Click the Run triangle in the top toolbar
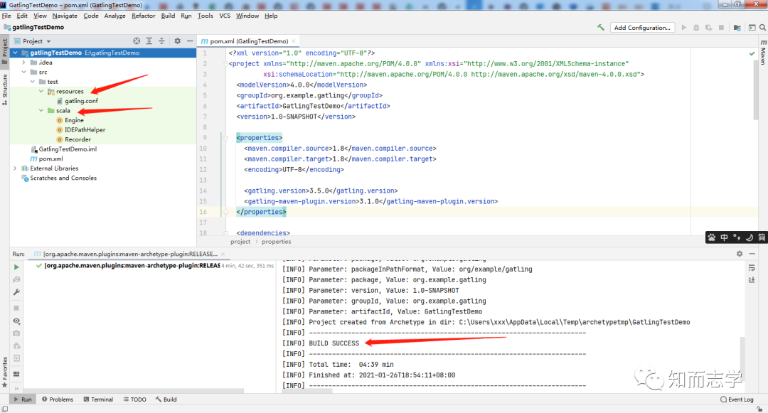The width and height of the screenshot is (768, 413). (x=684, y=28)
